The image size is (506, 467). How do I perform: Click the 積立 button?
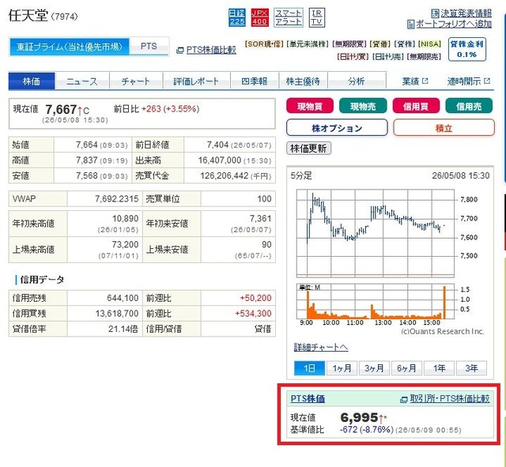click(444, 128)
